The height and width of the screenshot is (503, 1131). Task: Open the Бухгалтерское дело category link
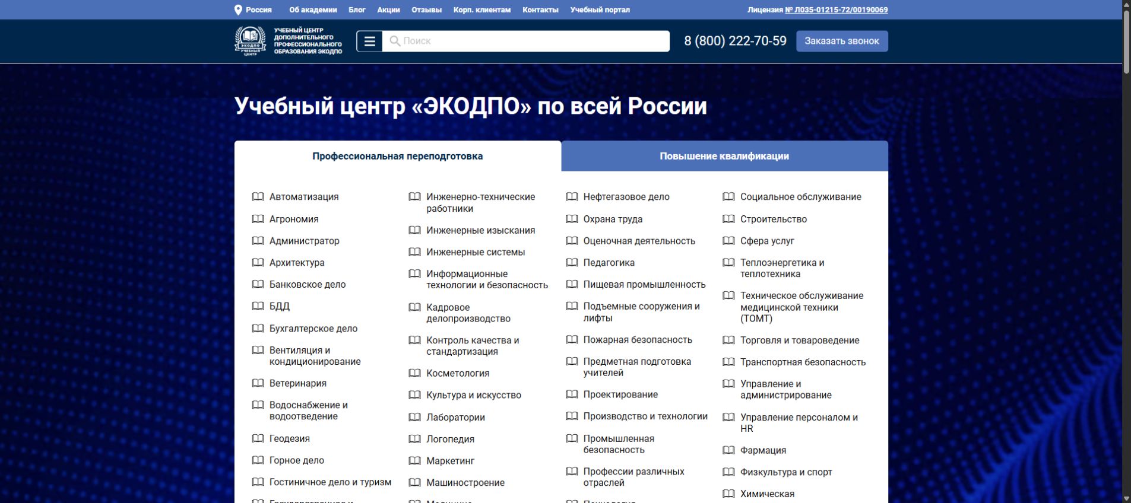313,329
